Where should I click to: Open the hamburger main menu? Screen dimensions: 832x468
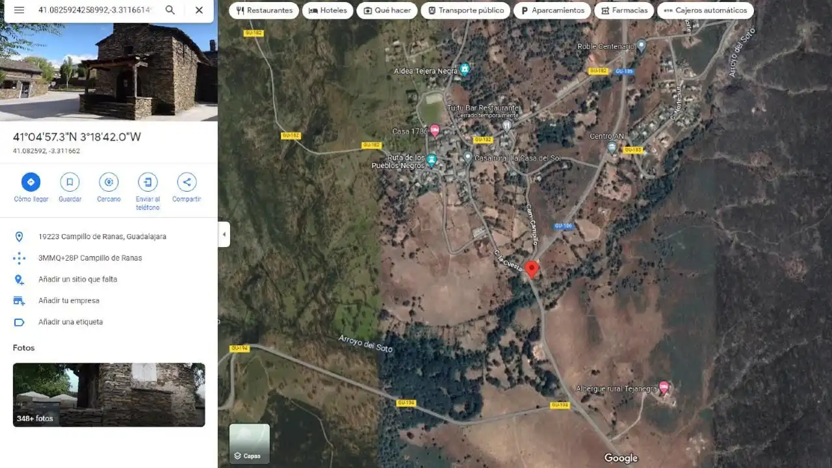pos(19,10)
